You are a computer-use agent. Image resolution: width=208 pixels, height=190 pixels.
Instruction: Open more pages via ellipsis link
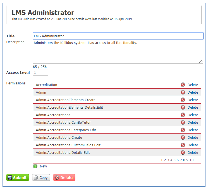[x=197, y=160]
